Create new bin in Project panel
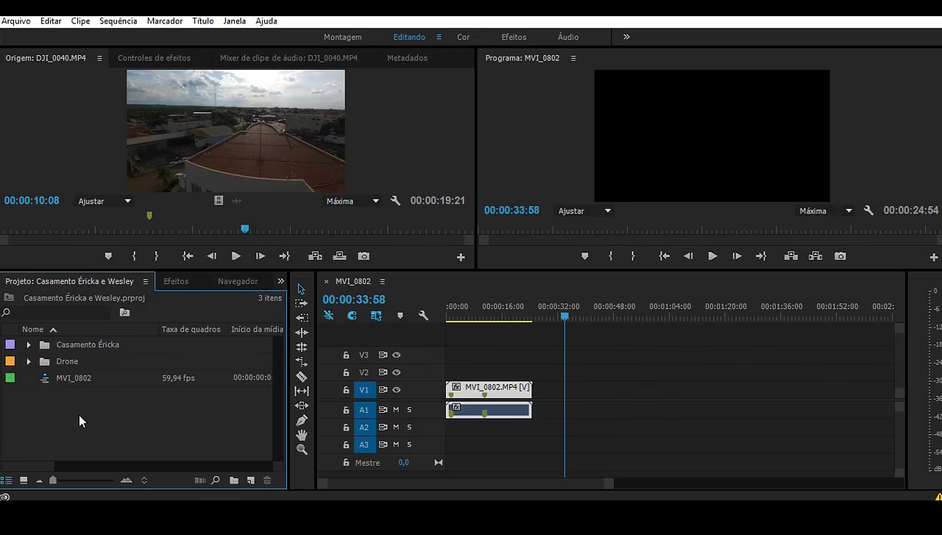The height and width of the screenshot is (535, 942). [234, 481]
